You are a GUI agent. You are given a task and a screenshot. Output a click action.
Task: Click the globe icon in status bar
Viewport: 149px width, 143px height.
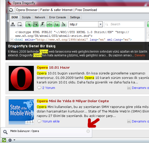(x=10, y=140)
